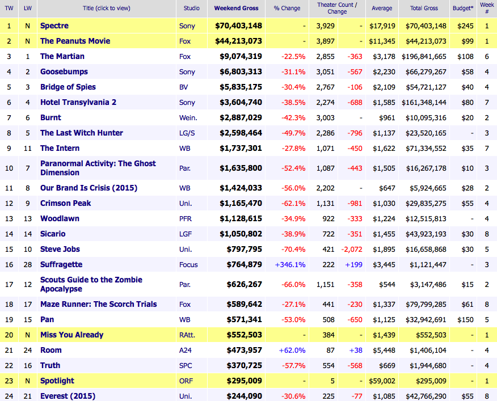This screenshot has width=497, height=401.
Task: Open The Last Witch Hunter link
Action: pyautogui.click(x=82, y=133)
